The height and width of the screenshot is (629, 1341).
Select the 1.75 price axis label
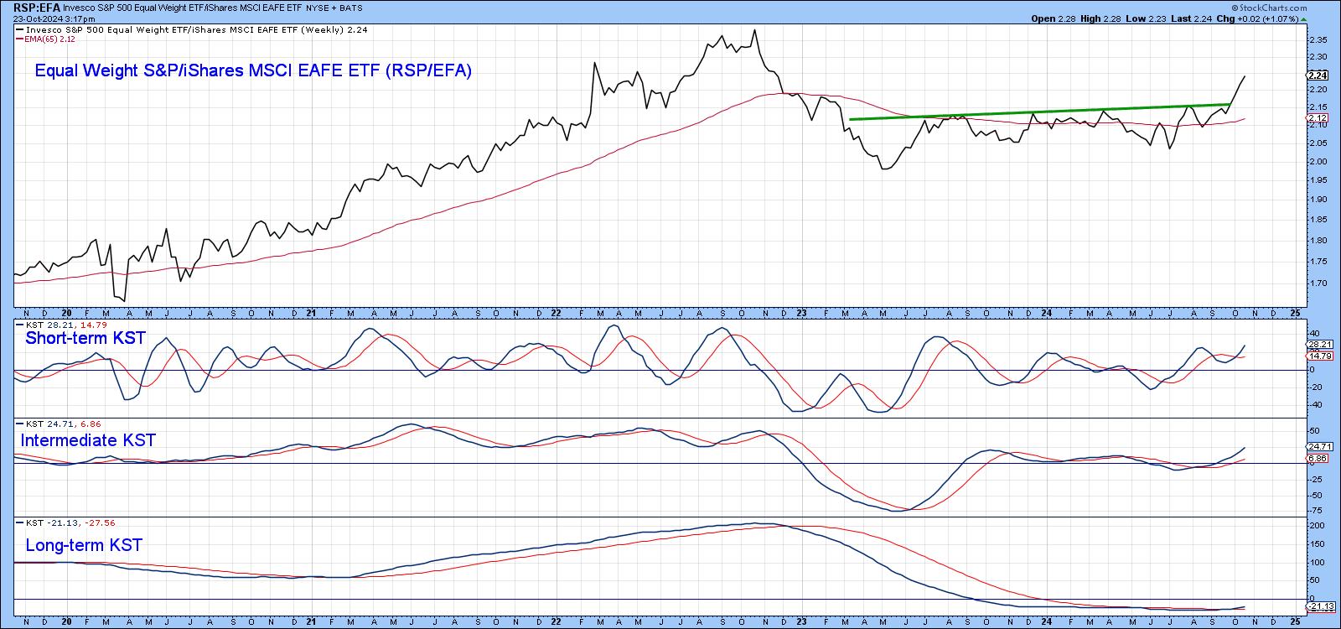pyautogui.click(x=1317, y=262)
